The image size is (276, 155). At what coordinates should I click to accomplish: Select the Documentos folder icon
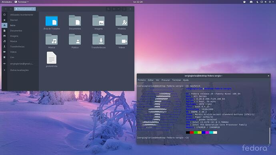coord(75,20)
